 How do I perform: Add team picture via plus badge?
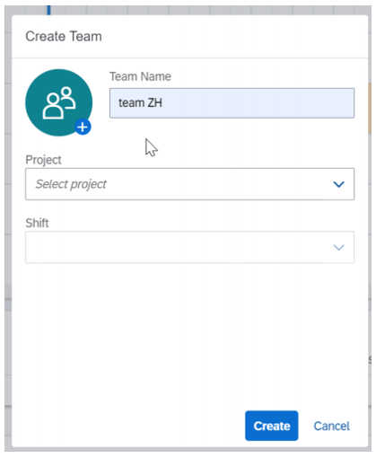pos(83,127)
